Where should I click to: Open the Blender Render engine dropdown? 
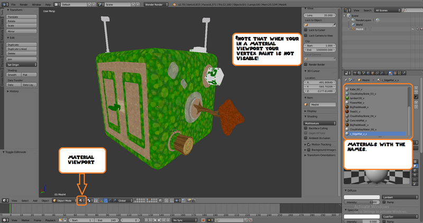(156, 5)
